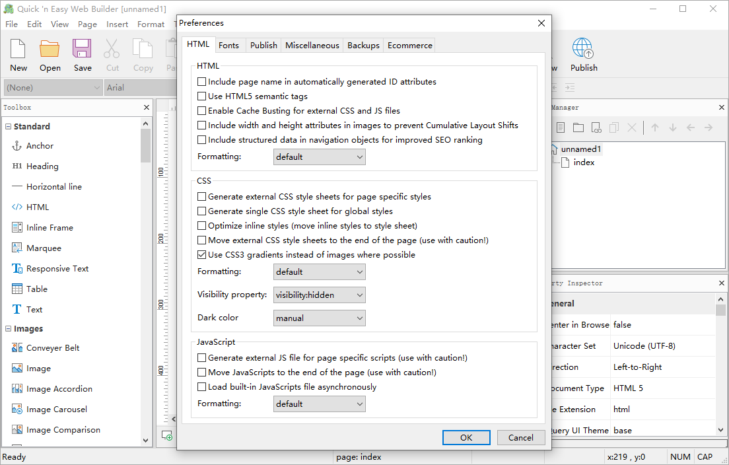Enable Use HTML5 semantic tags

202,96
